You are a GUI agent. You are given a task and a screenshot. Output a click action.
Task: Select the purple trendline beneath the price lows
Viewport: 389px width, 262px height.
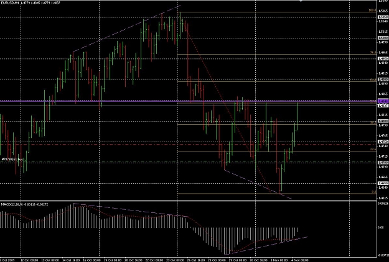pyautogui.click(x=258, y=184)
